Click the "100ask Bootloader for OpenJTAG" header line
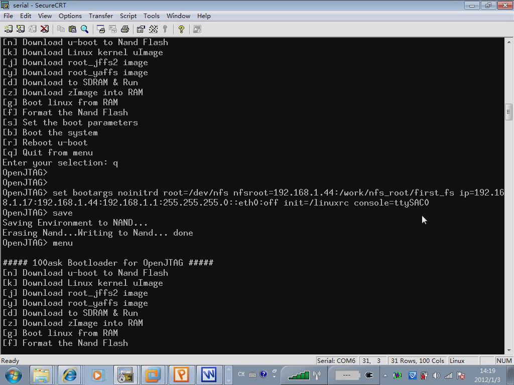 pyautogui.click(x=108, y=263)
